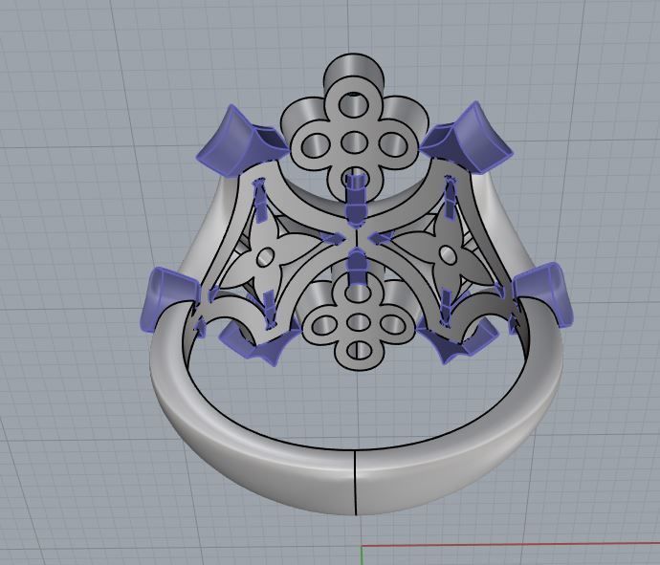
Task: Click the round hole in the right flower motif
Action: point(448,254)
